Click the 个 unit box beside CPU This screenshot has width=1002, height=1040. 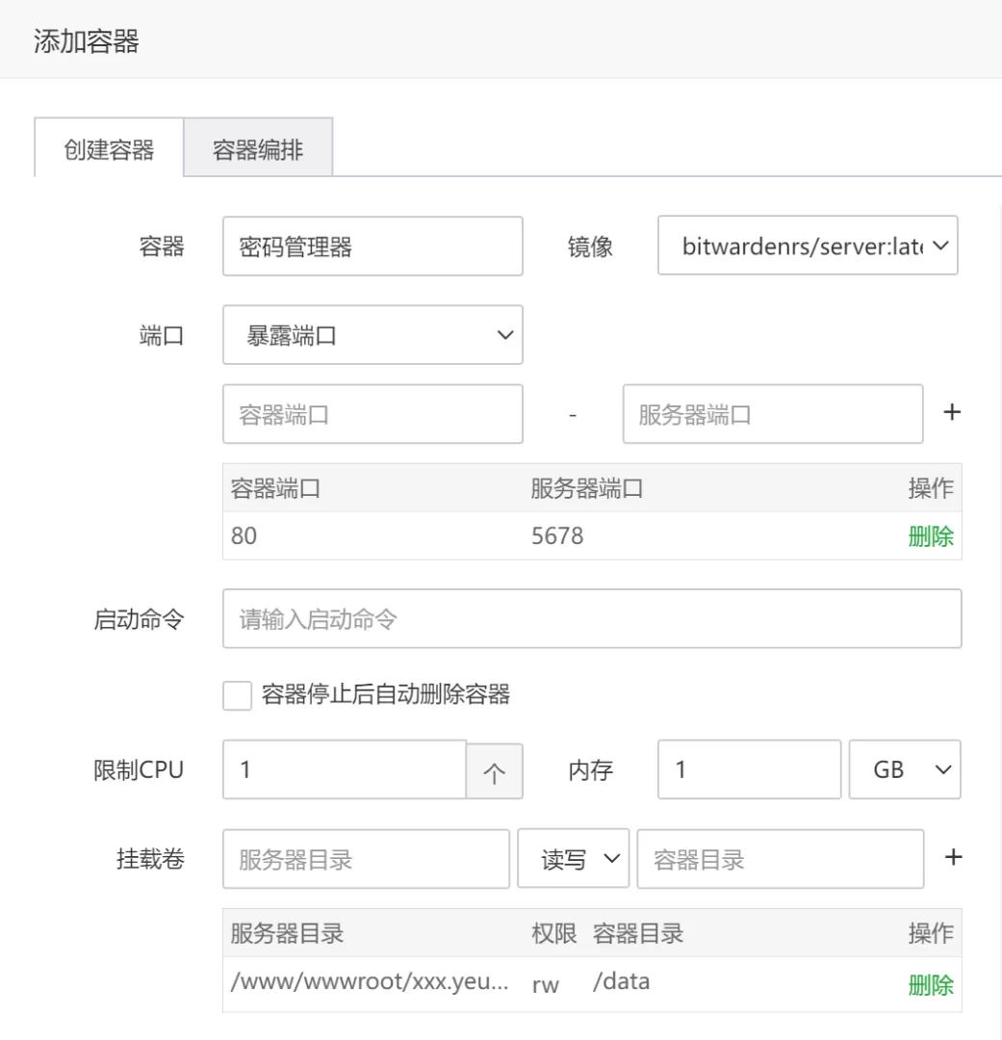pyautogui.click(x=495, y=772)
